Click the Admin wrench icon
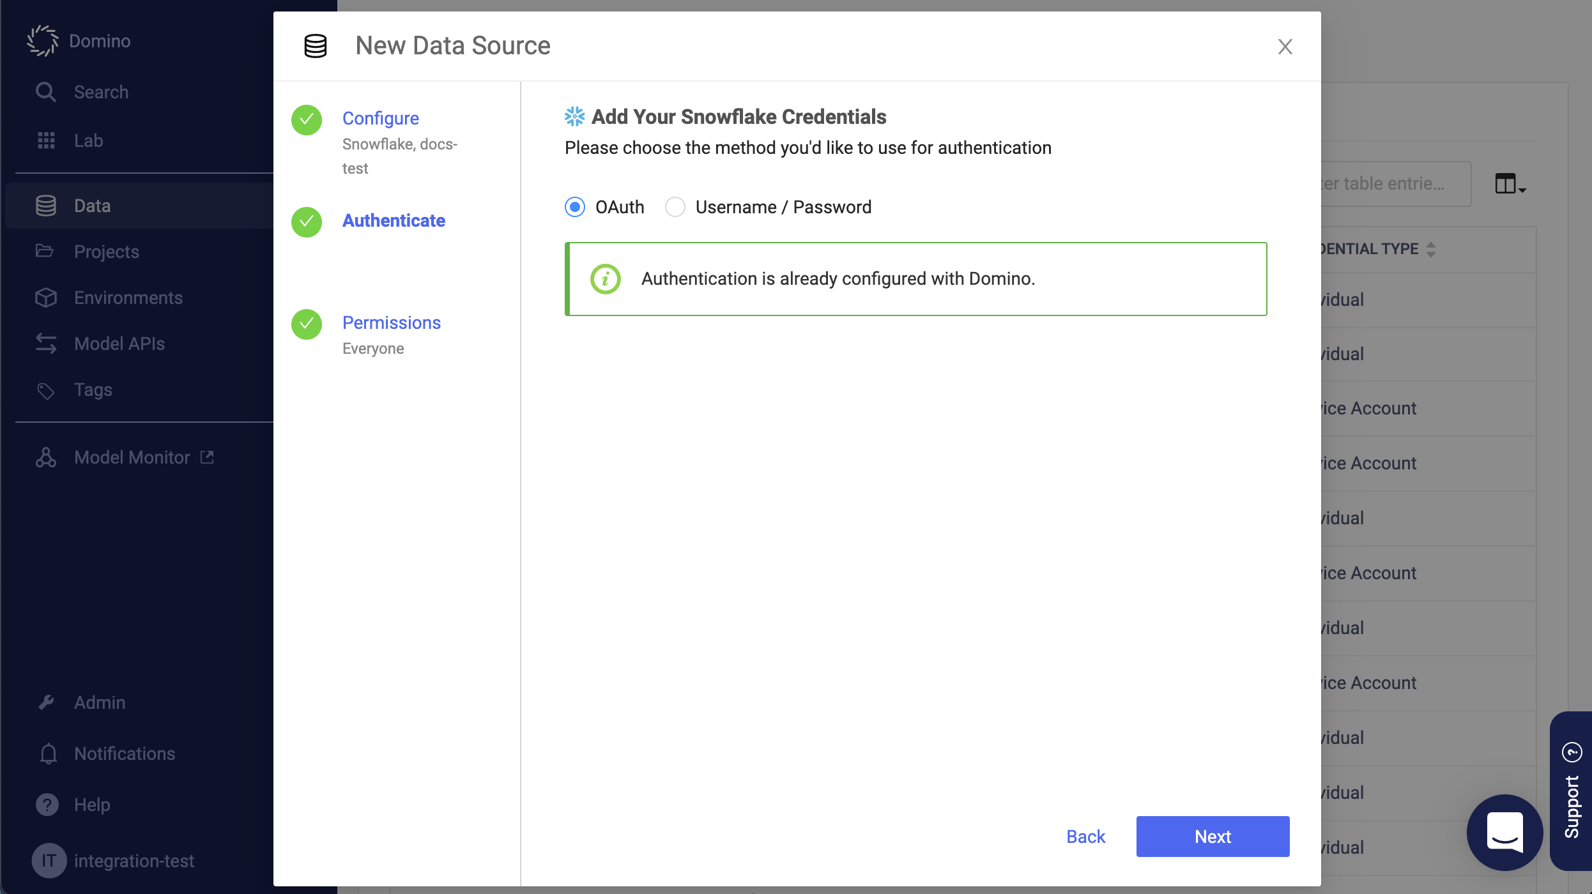The height and width of the screenshot is (894, 1592). 46,702
